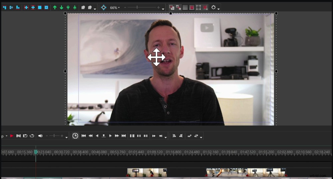Click the rewind double-arrow button
The height and width of the screenshot is (179, 333).
(91, 136)
